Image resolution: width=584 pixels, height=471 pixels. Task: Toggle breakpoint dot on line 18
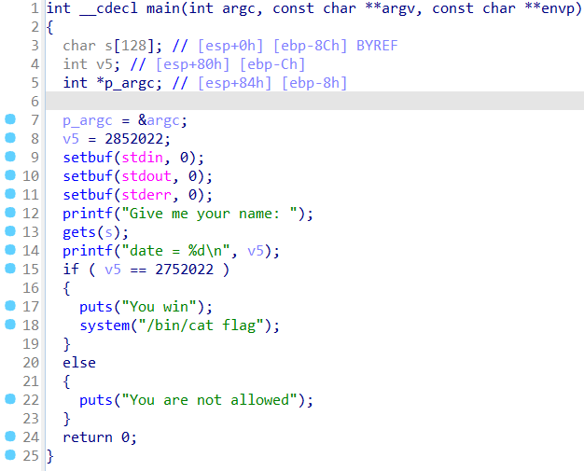coord(10,325)
